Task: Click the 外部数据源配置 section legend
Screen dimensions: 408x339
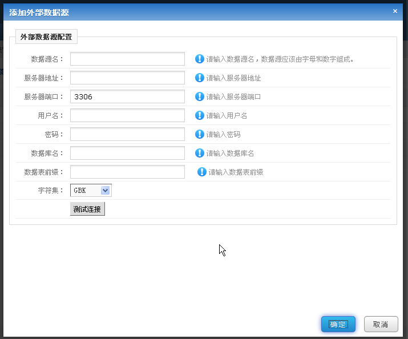Action: (x=46, y=37)
